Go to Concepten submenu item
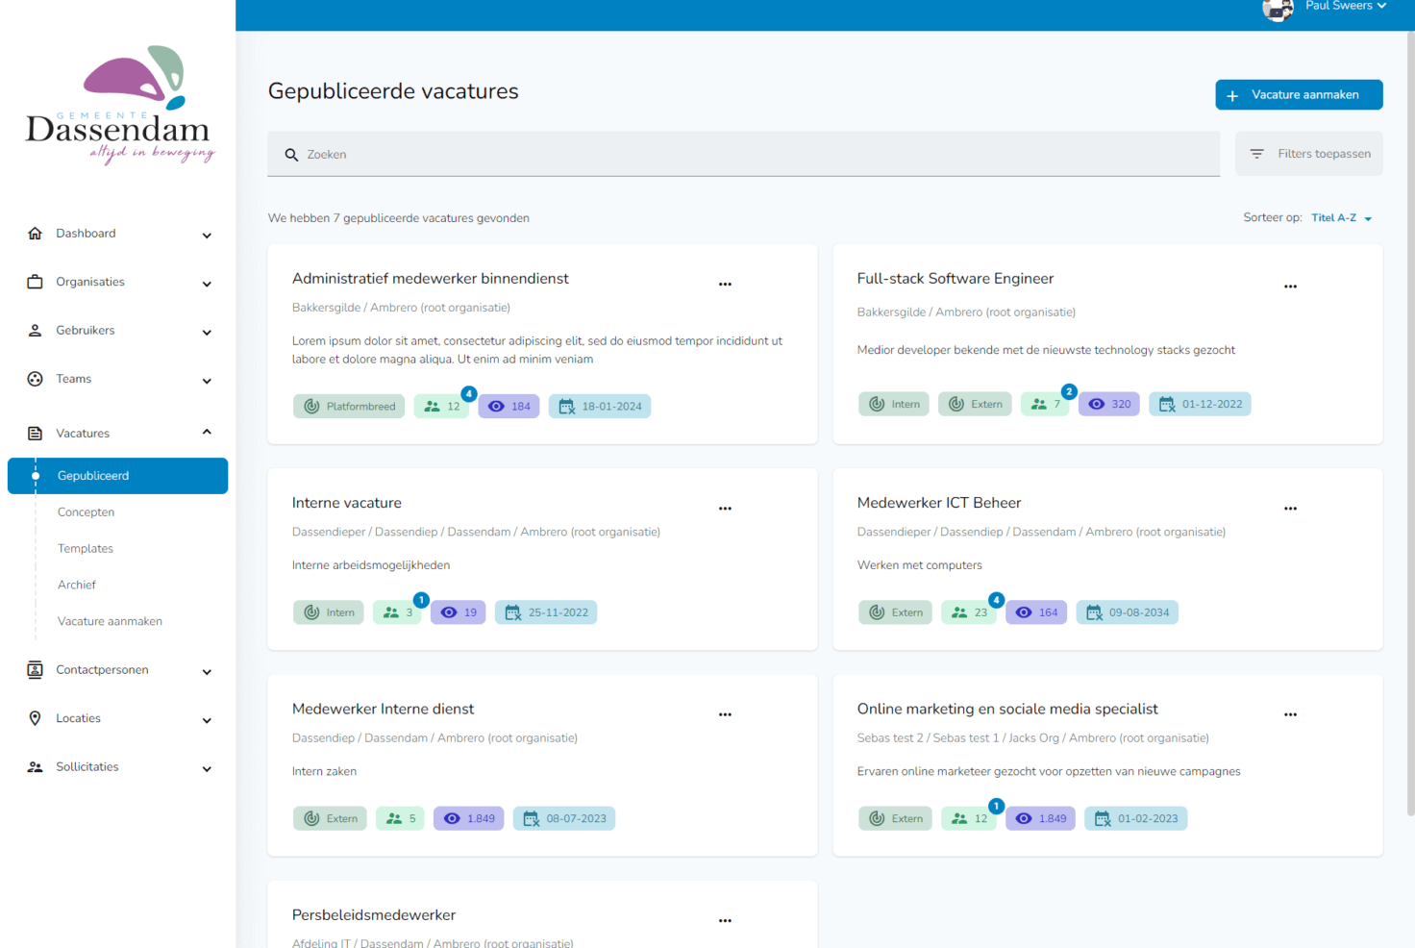The height and width of the screenshot is (948, 1415). tap(86, 512)
